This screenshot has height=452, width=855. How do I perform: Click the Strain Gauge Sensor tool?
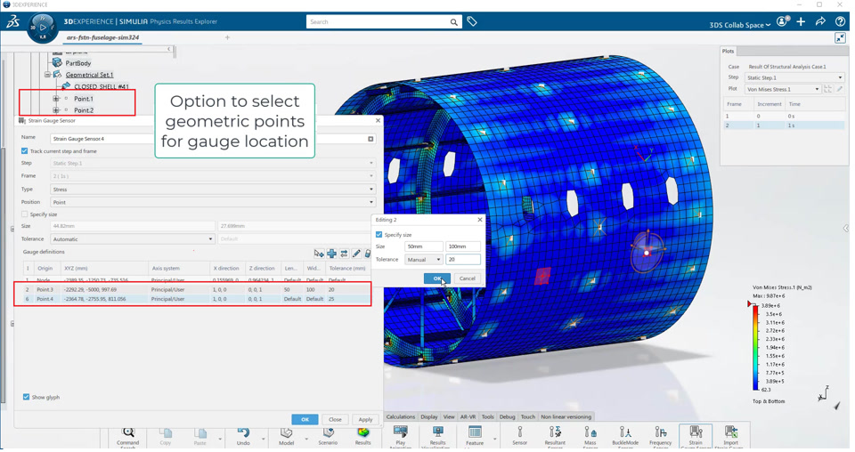point(696,436)
